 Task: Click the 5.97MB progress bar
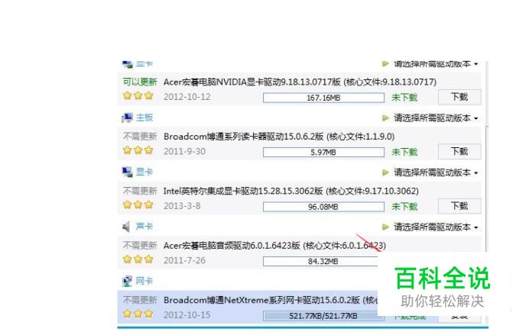[x=323, y=153]
